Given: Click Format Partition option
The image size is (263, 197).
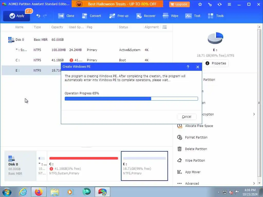Looking at the screenshot, I should [196, 137].
